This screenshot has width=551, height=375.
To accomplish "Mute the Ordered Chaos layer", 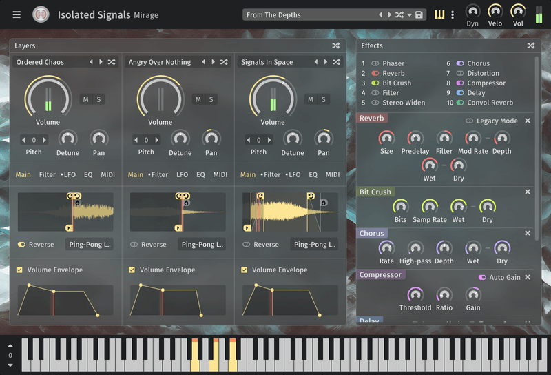I will [85, 99].
